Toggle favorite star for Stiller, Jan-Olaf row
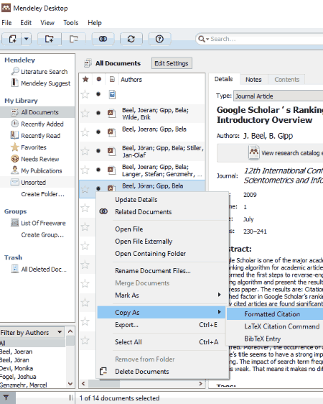The width and height of the screenshot is (323, 404). pyautogui.click(x=85, y=151)
